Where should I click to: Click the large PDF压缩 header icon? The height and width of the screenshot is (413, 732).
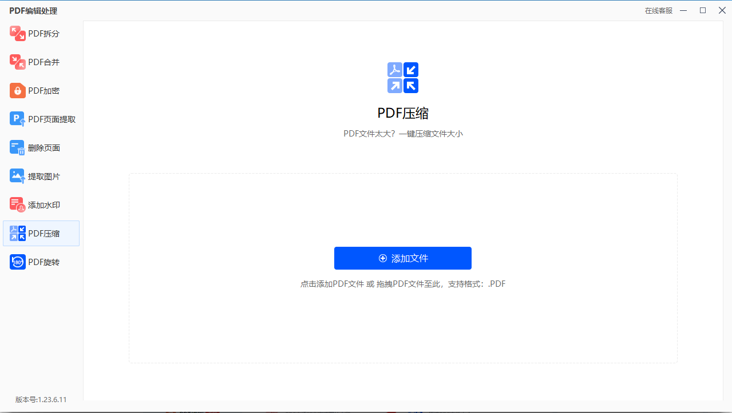coord(403,78)
